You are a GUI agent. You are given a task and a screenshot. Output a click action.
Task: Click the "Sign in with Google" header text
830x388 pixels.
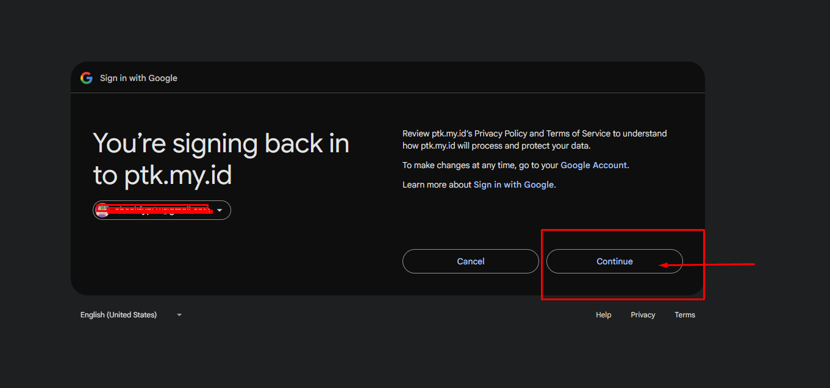[x=138, y=78]
